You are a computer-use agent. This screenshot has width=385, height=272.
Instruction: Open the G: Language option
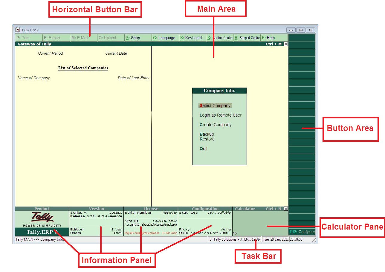[165, 38]
